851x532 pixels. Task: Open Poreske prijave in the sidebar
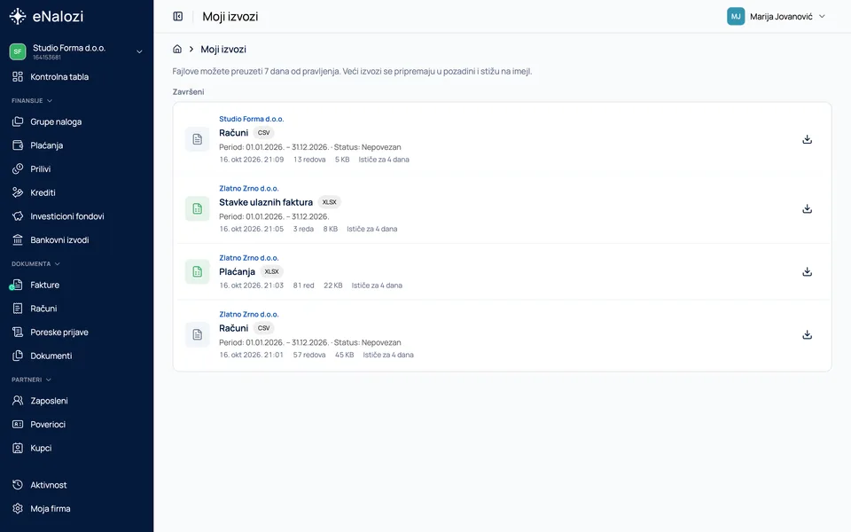click(76, 332)
